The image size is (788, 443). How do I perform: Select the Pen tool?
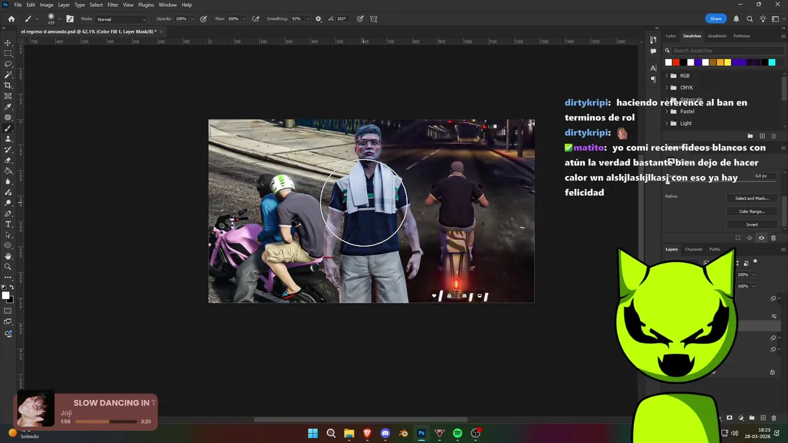(8, 214)
